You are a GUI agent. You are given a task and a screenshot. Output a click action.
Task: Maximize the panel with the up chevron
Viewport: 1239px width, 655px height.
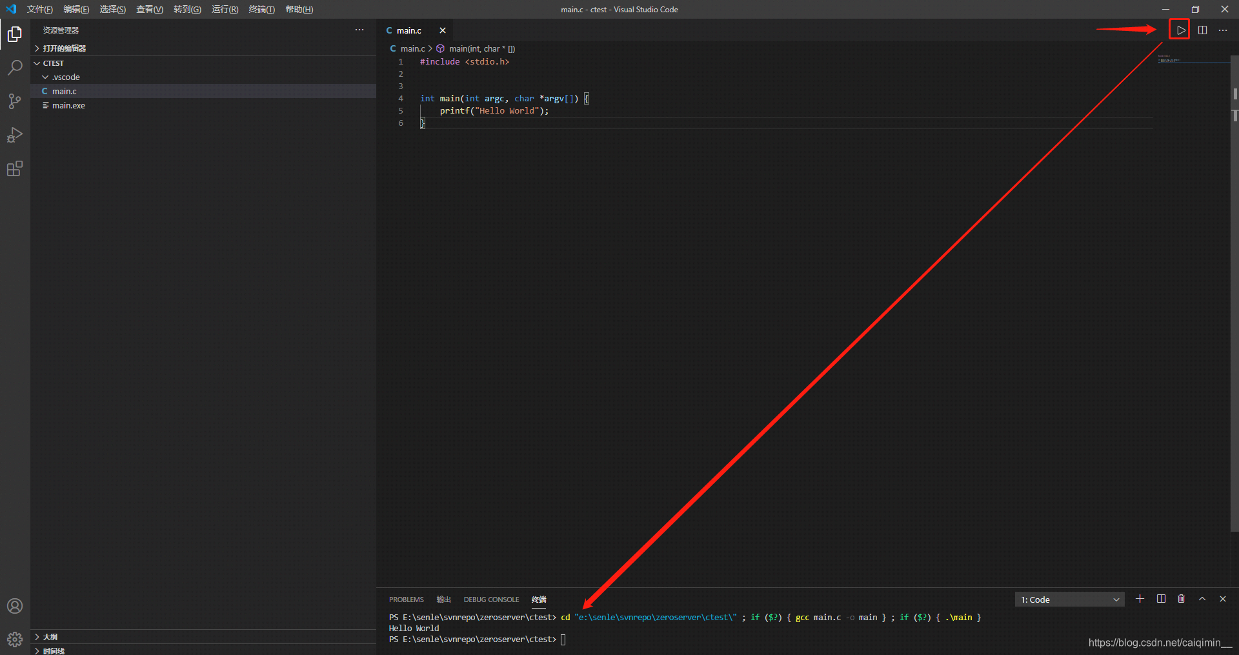[1202, 599]
